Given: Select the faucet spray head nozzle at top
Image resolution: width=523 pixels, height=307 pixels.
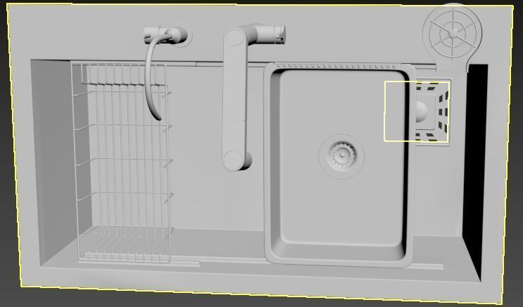Looking at the screenshot, I should (274, 33).
